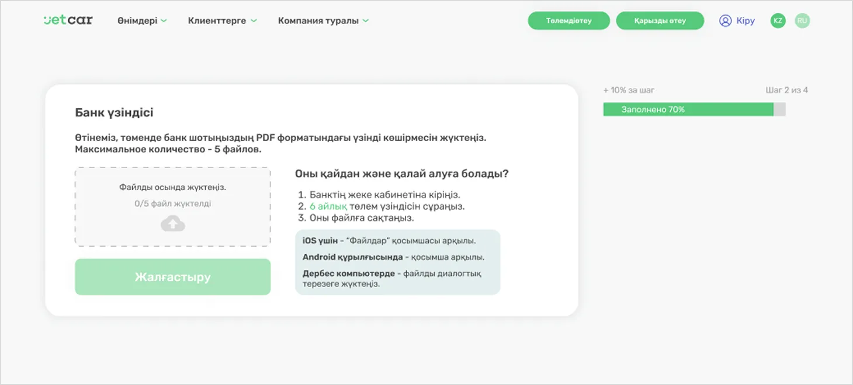Expand the Компания туралы dropdown chevron

point(365,20)
